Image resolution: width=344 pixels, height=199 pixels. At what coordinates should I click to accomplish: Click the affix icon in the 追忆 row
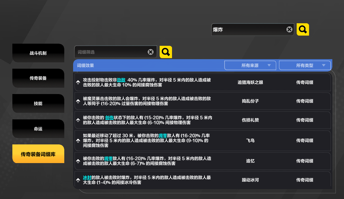tap(78, 161)
